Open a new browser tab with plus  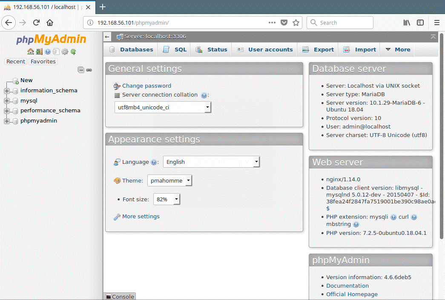[x=103, y=7]
